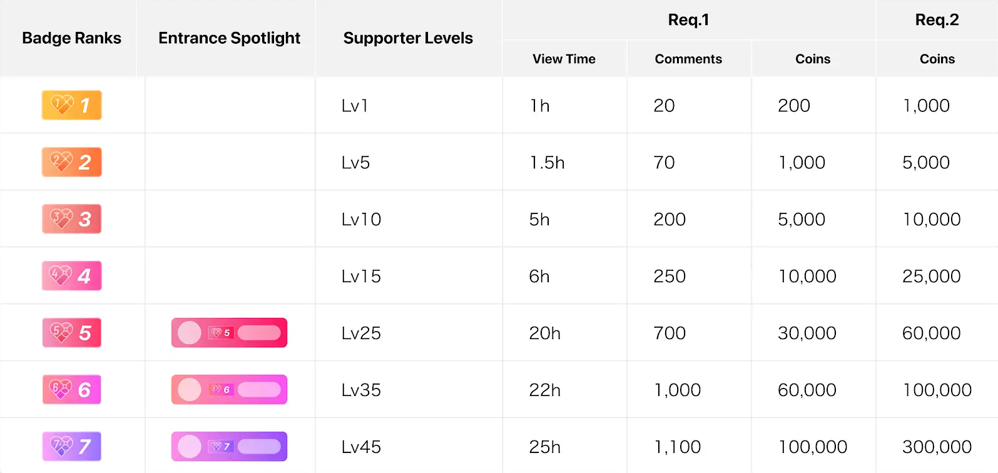Viewport: 998px width, 473px height.
Task: Open the rank 7 entrance spotlight banner
Action: [x=229, y=447]
